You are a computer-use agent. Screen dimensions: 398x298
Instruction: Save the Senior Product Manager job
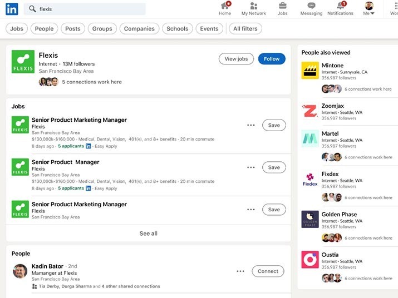pos(274,167)
